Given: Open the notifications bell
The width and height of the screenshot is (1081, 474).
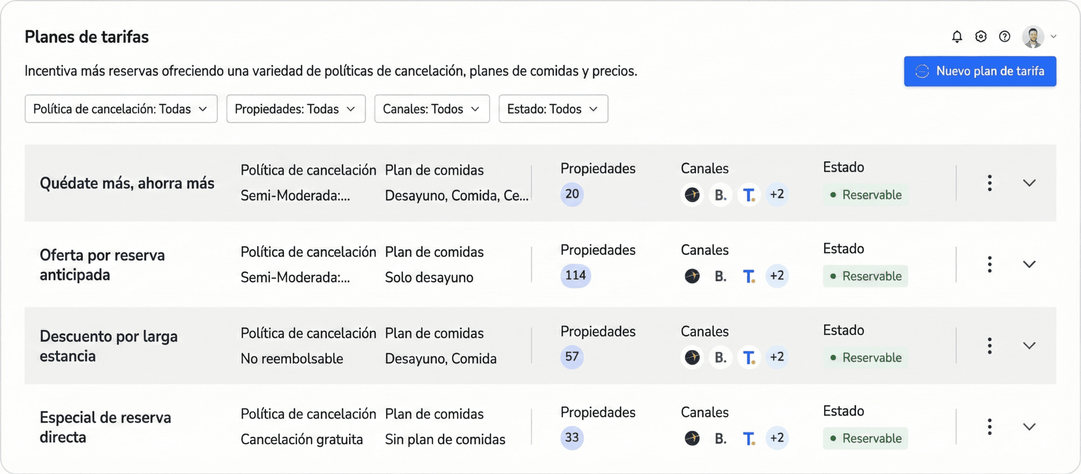Looking at the screenshot, I should 957,37.
